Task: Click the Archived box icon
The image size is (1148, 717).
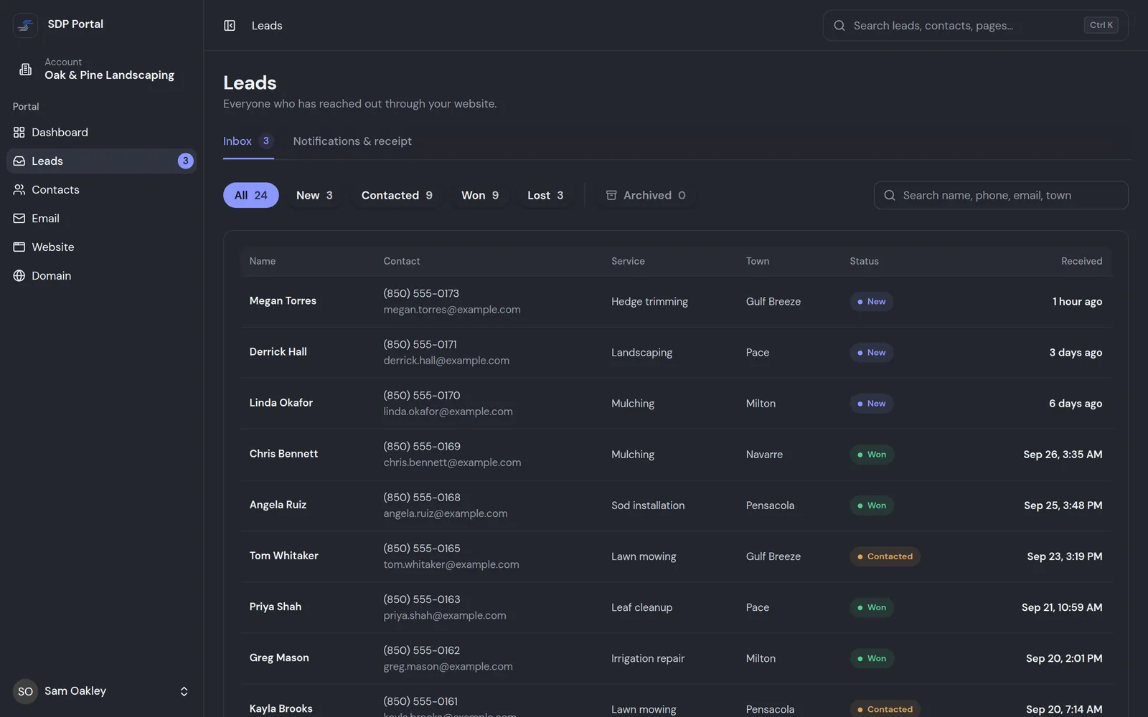Action: click(611, 196)
